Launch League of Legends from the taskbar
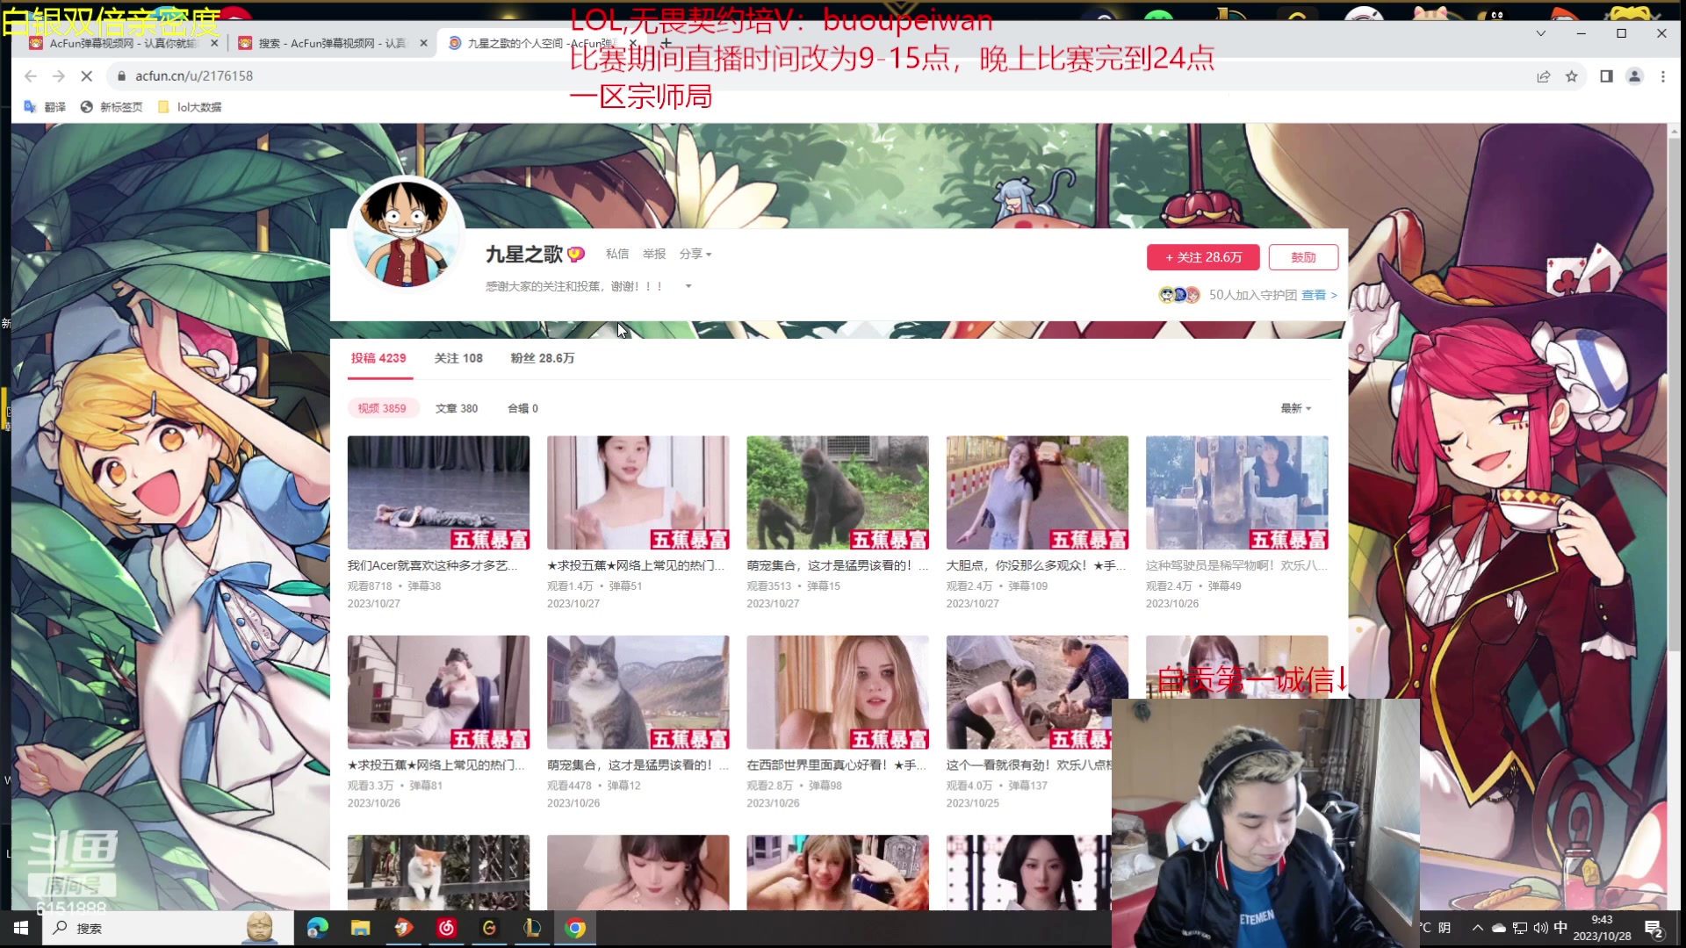Viewport: 1686px width, 948px height. pyautogui.click(x=532, y=928)
